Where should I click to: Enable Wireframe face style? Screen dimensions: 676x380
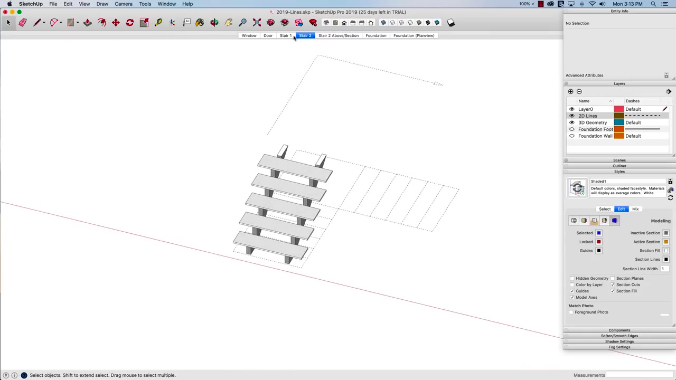(401, 22)
